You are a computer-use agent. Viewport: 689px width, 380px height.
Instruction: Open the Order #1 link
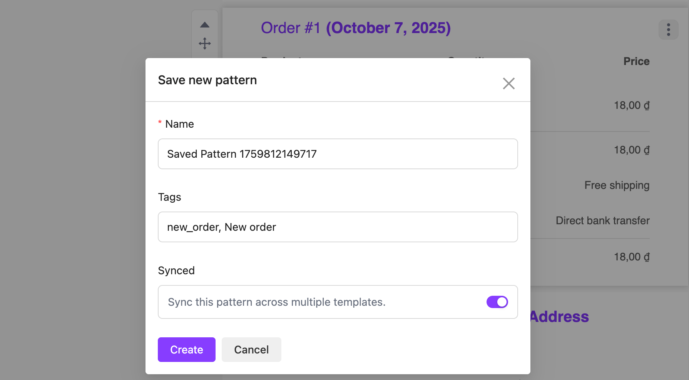[291, 28]
